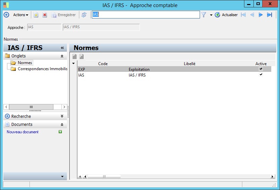The width and height of the screenshot is (280, 190).
Task: Go to the first record
Action: click(243, 15)
